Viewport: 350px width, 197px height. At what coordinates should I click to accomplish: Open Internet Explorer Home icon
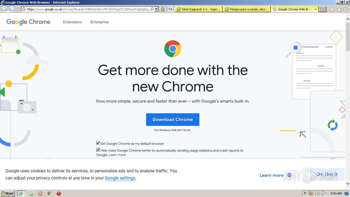[x=332, y=10]
